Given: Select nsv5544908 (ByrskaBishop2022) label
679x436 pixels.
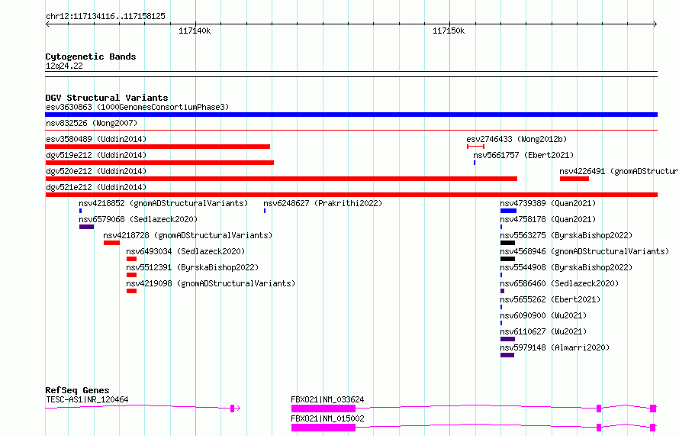Looking at the screenshot, I should 566,267.
